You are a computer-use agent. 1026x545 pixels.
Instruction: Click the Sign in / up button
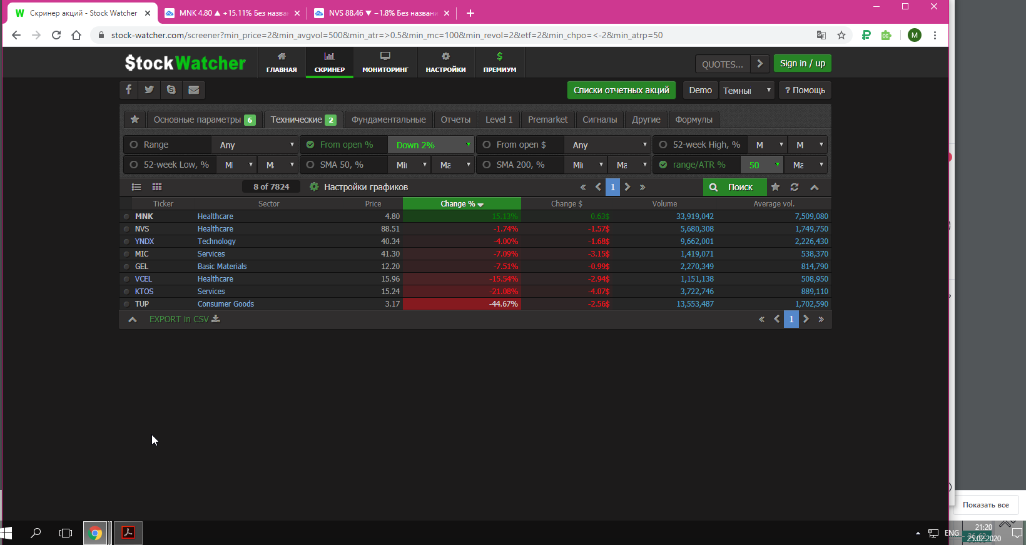[x=803, y=63]
